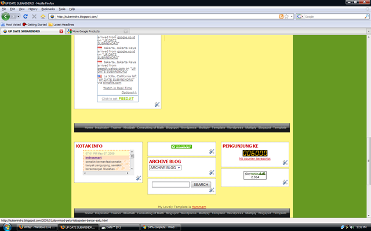Click Consulting of Math in the footer navigation bar
The width and height of the screenshot is (371, 231).
150,213
